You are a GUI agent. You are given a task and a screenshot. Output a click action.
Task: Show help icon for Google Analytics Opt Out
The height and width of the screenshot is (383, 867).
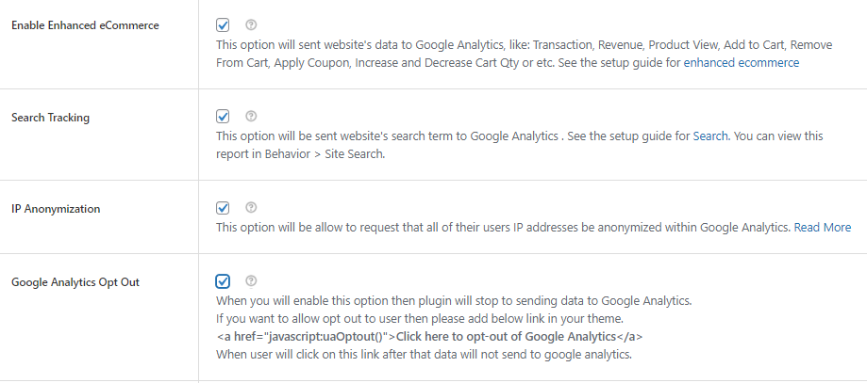tap(251, 280)
